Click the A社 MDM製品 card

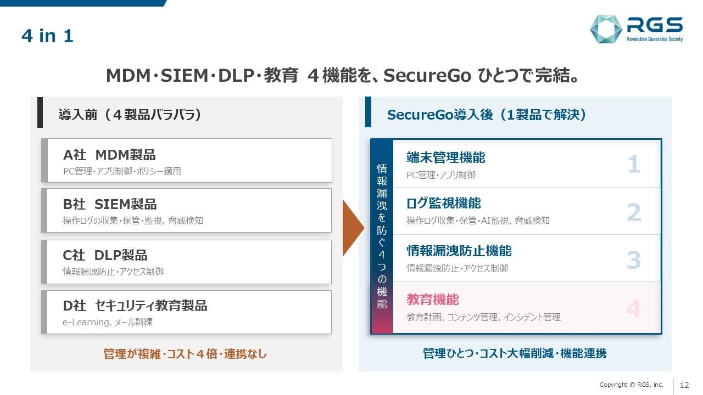coord(187,160)
